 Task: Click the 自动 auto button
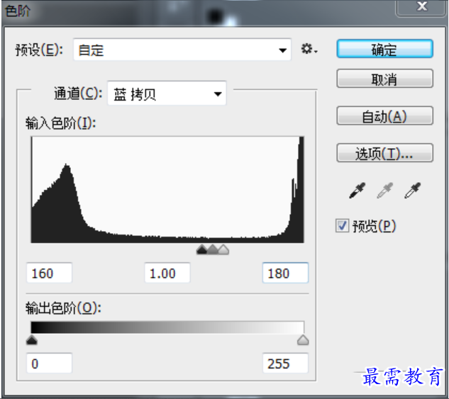tap(384, 116)
